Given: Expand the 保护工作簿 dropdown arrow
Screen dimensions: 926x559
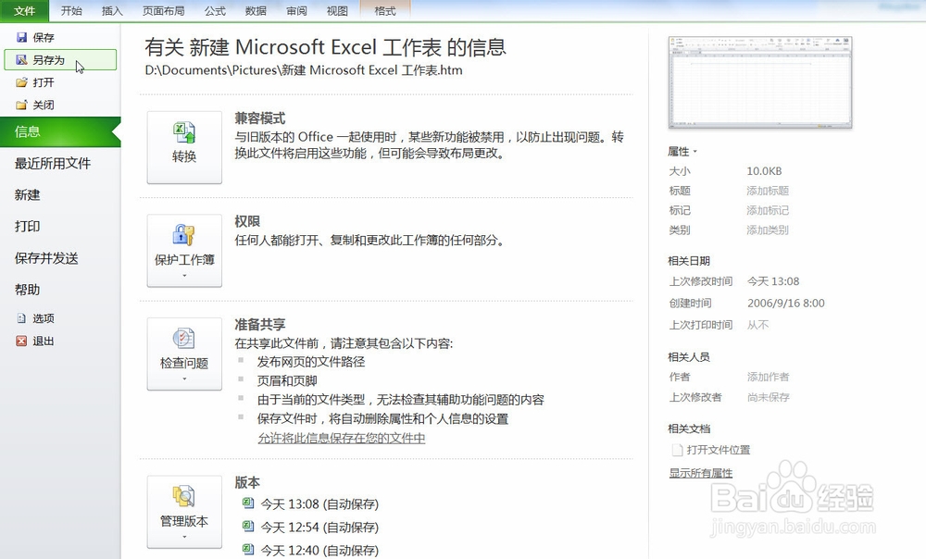Looking at the screenshot, I should [184, 276].
